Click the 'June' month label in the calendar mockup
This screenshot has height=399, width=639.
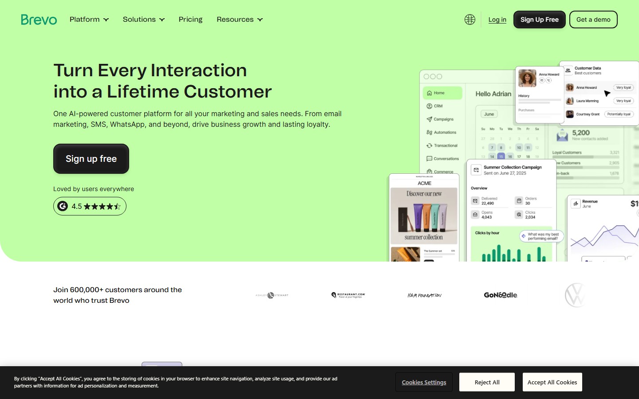click(489, 114)
